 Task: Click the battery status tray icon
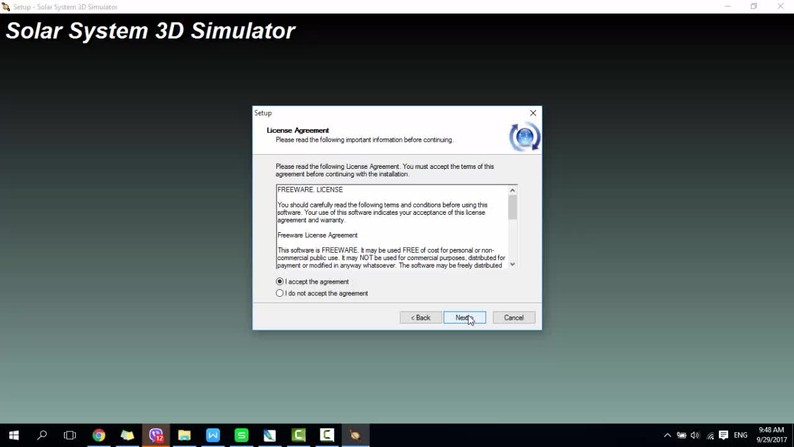pos(682,435)
